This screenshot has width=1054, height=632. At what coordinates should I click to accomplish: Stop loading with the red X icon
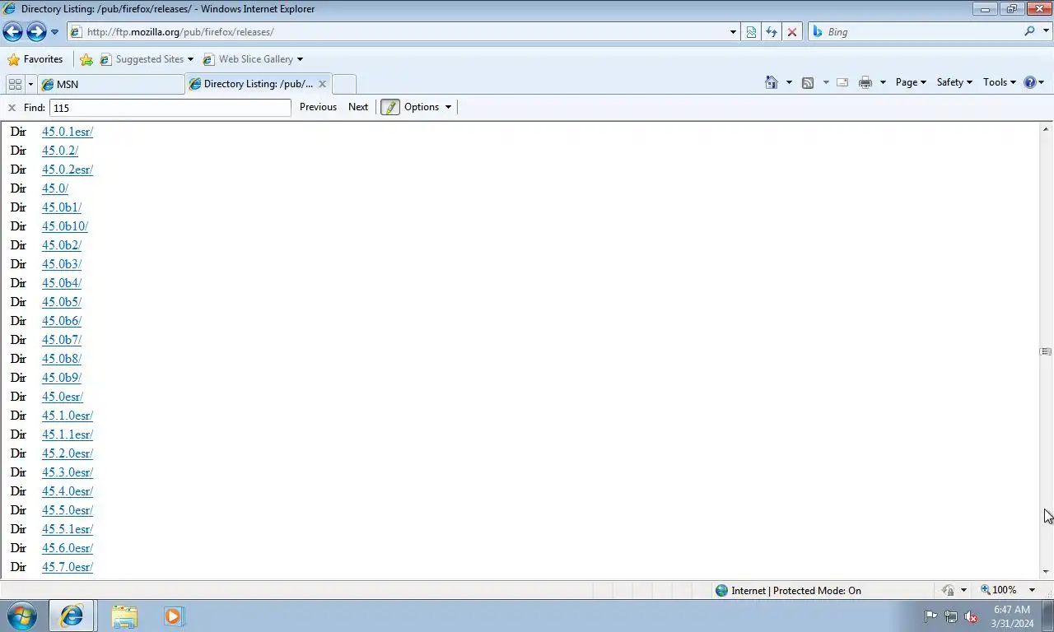click(x=792, y=32)
